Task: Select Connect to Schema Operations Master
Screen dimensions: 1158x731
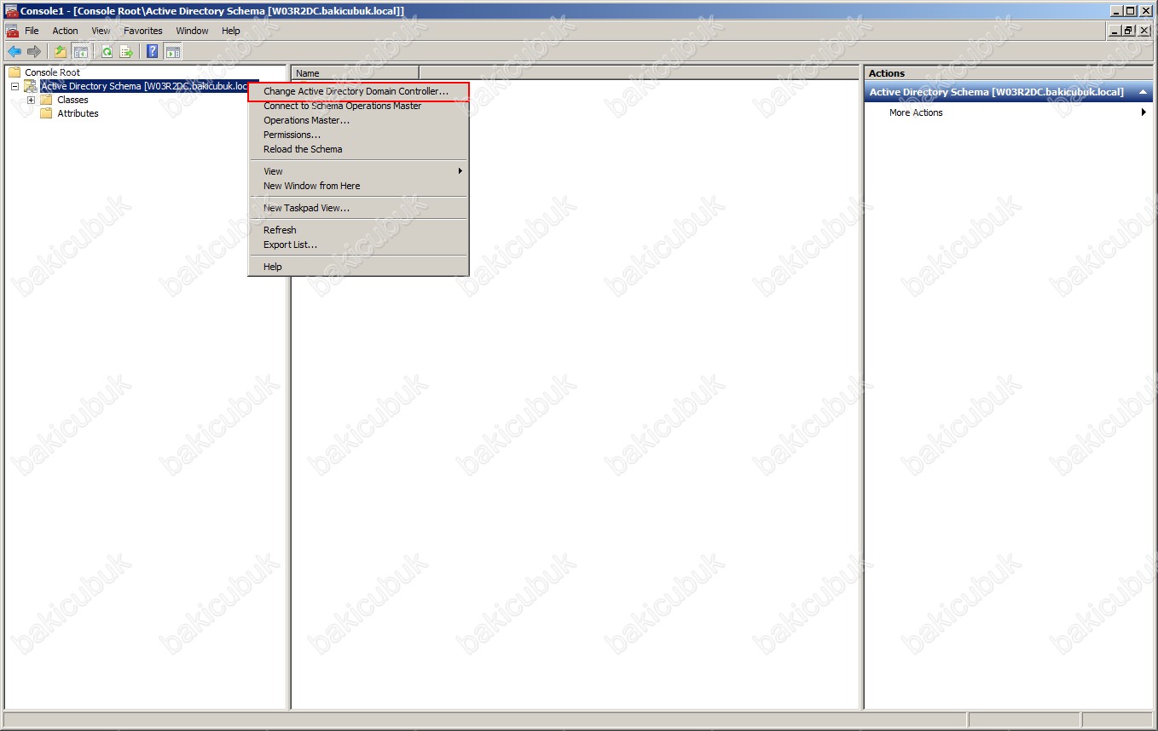Action: click(x=358, y=106)
